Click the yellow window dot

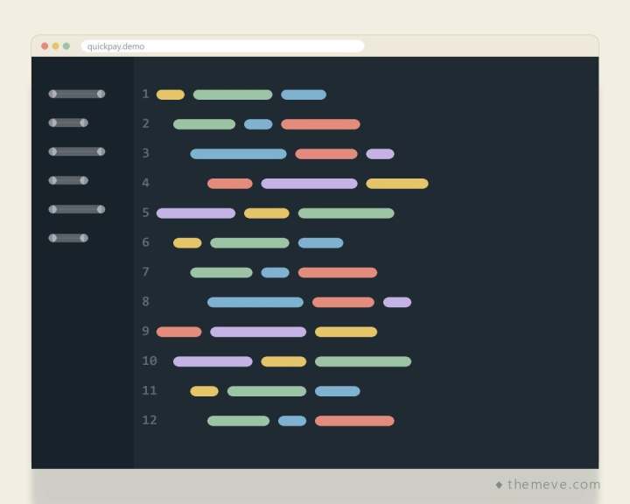[55, 46]
